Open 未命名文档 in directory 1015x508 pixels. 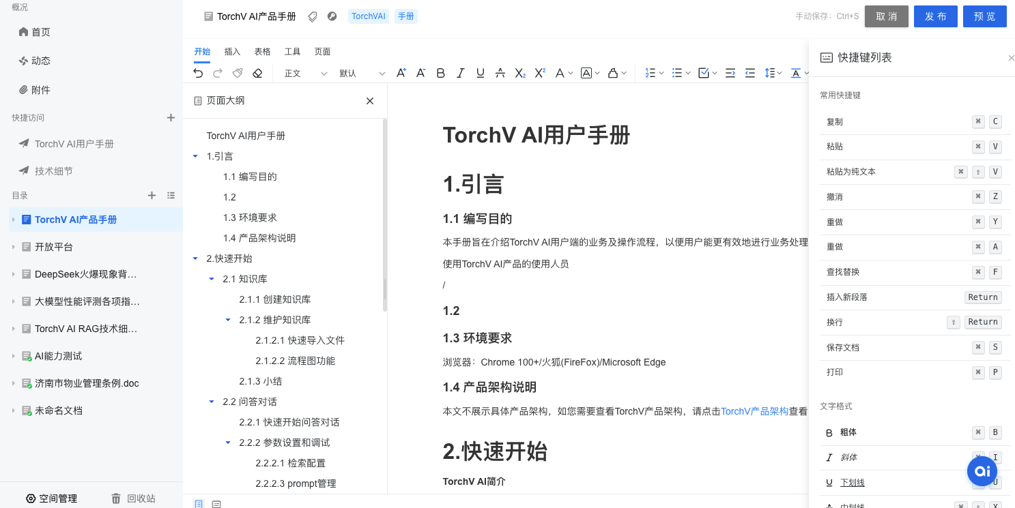[59, 410]
